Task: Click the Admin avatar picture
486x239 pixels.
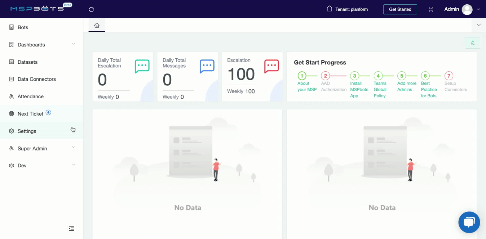Action: (x=467, y=9)
